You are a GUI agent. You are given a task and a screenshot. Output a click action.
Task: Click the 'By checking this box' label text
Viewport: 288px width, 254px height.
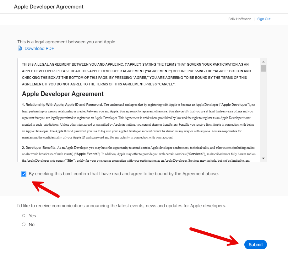124,174
